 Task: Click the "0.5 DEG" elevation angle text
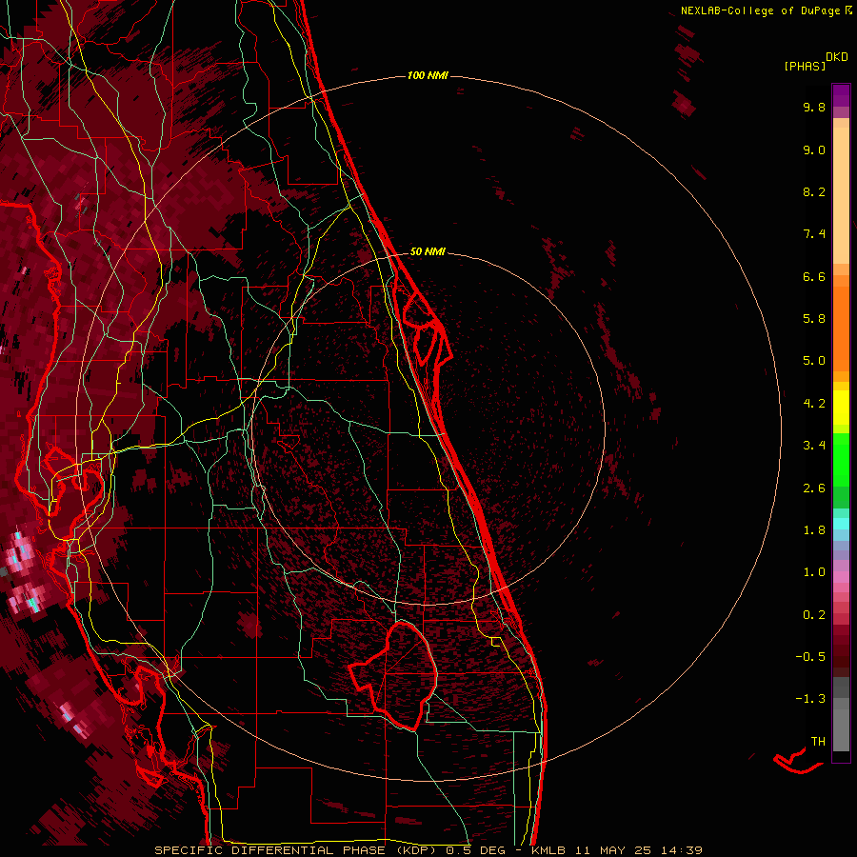(474, 850)
